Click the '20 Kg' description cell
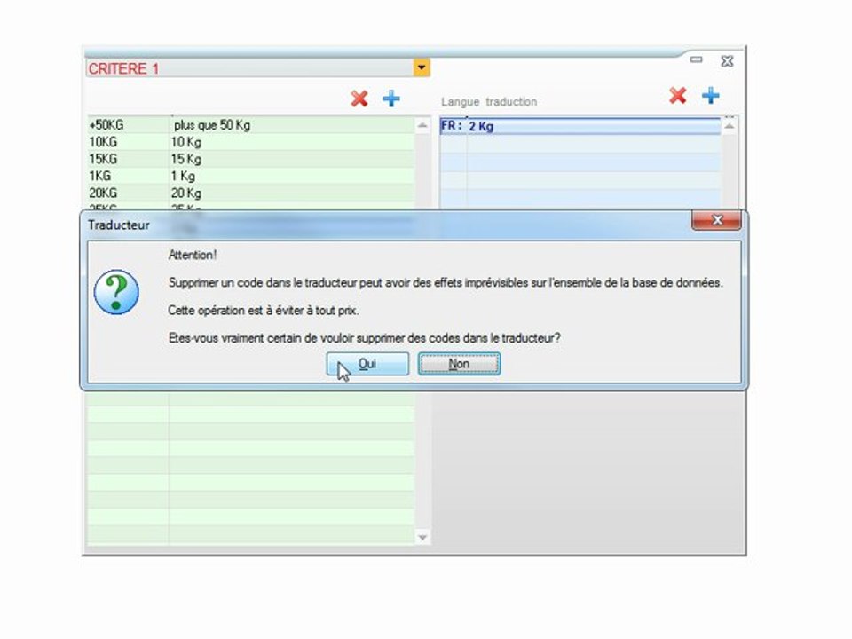This screenshot has width=852, height=639. pyautogui.click(x=292, y=193)
